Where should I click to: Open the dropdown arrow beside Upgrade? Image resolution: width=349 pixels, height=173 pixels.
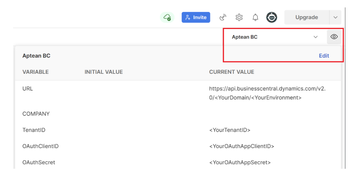335,17
